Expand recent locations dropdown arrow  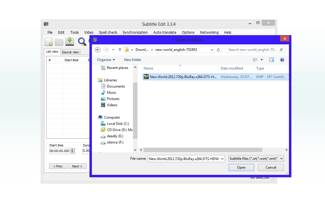click(113, 50)
